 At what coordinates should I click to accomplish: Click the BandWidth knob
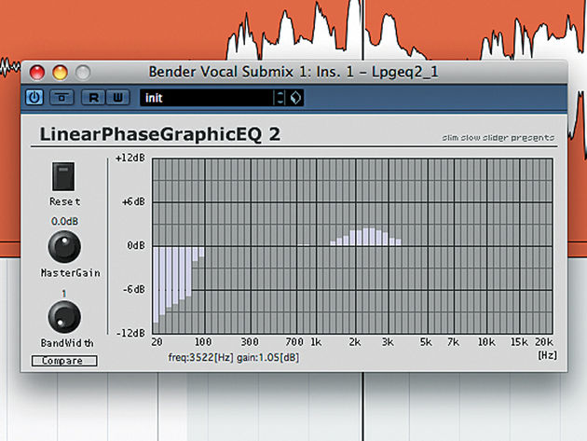[64, 317]
